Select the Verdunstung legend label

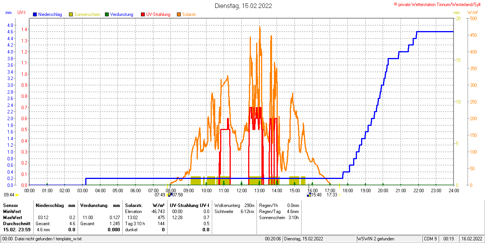pyautogui.click(x=122, y=14)
